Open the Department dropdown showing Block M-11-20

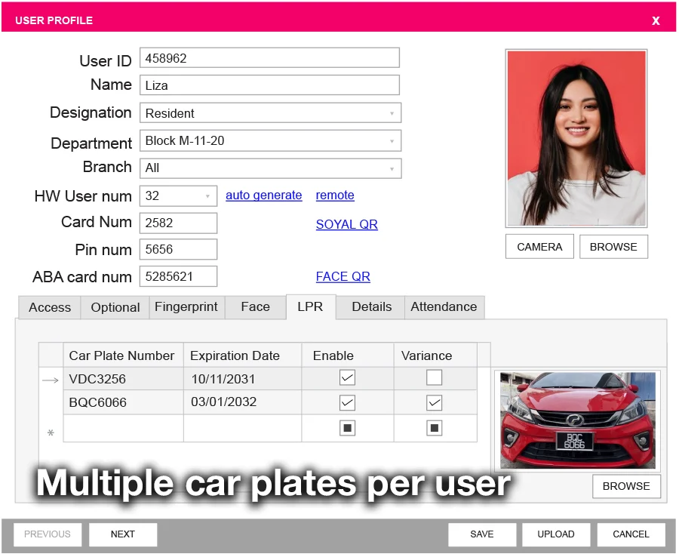click(x=270, y=141)
